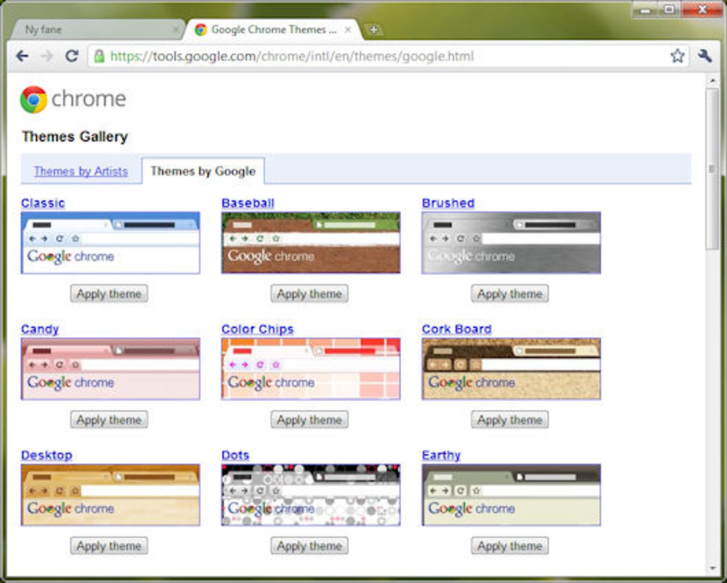This screenshot has height=583, width=727.
Task: Click the Desktop theme preview image
Action: (x=111, y=495)
